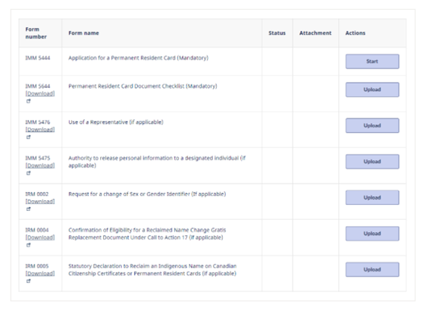Click the external link icon under IMM 5476
This screenshot has width=423, height=311.
28,137
